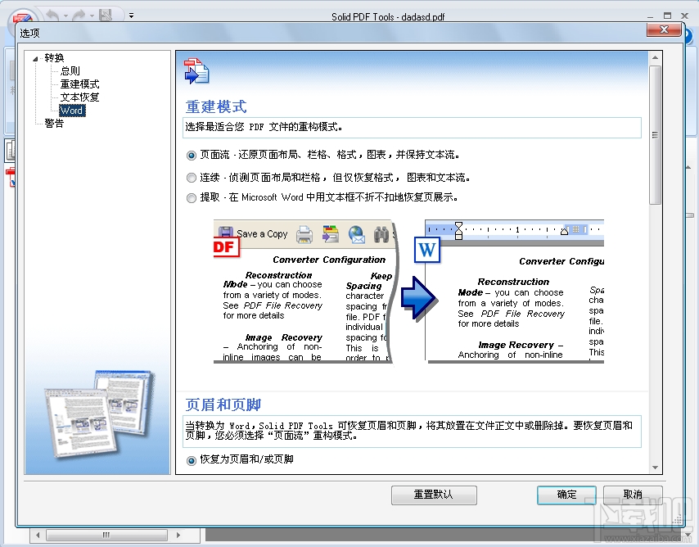Click the document icon in the left sidebar

pos(11,150)
